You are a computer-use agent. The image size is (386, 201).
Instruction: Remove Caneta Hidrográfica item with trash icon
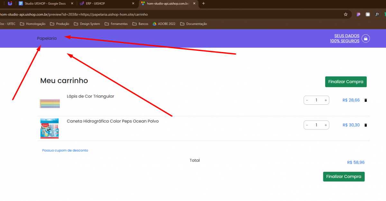(x=365, y=125)
